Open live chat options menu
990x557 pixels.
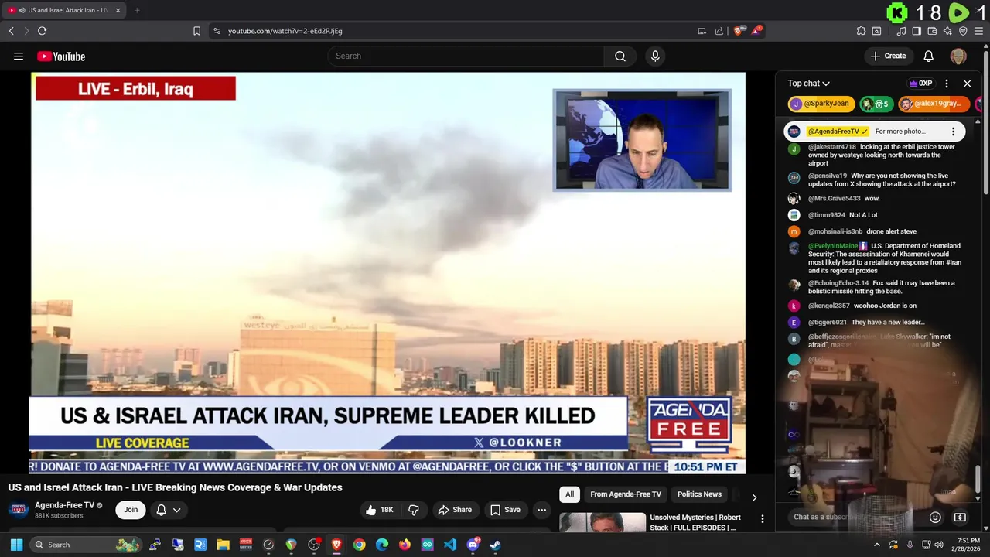[947, 84]
